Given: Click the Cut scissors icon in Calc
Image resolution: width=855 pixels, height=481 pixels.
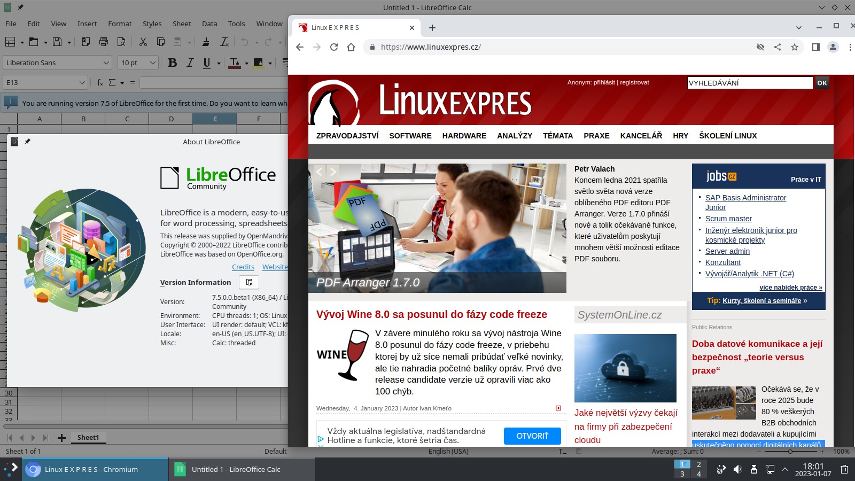Looking at the screenshot, I should click(143, 42).
